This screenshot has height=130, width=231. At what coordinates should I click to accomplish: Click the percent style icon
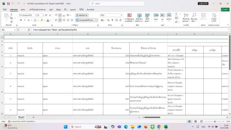[x=108, y=20]
